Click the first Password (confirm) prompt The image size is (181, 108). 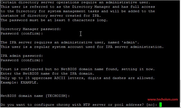[22, 34]
